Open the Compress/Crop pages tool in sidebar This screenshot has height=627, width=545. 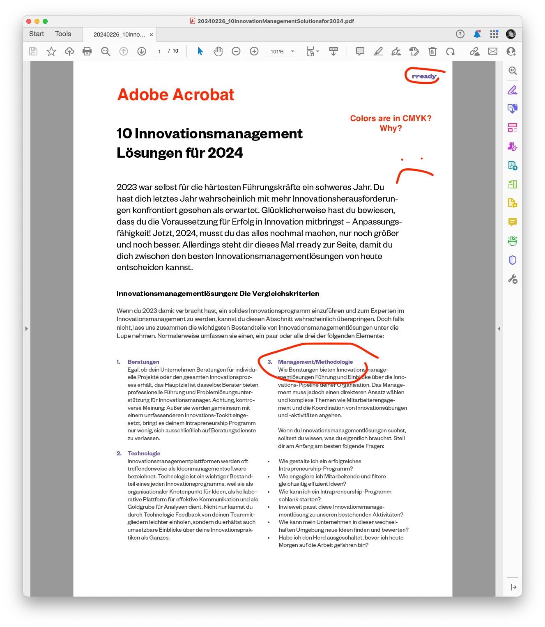pos(513,184)
